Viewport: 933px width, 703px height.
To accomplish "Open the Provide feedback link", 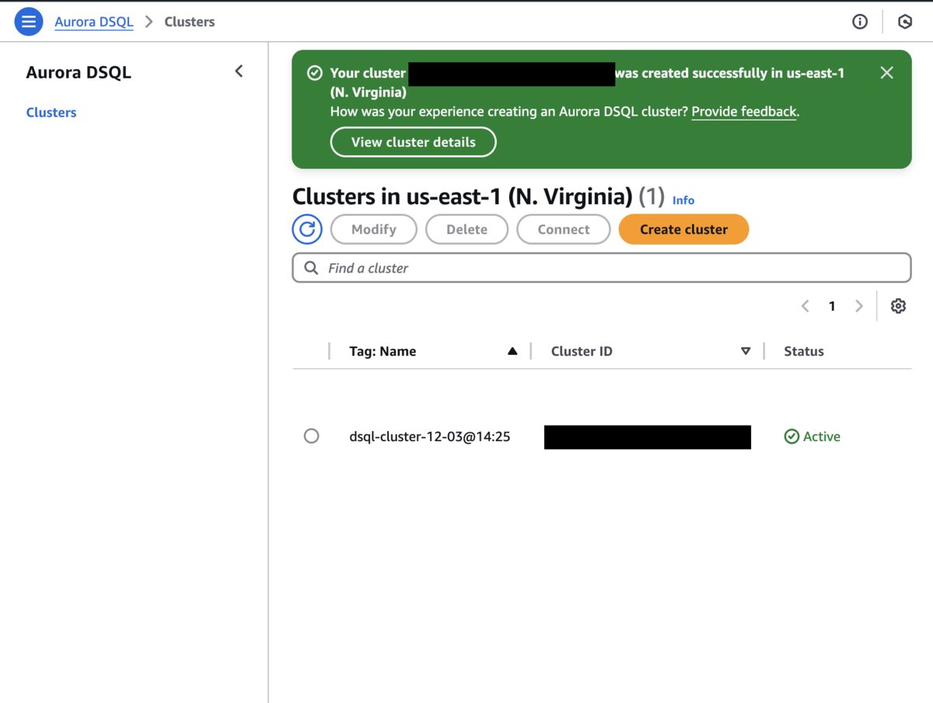I will pos(744,111).
